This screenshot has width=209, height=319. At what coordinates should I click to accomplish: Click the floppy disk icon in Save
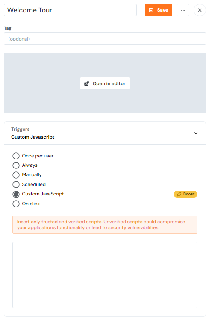point(151,10)
